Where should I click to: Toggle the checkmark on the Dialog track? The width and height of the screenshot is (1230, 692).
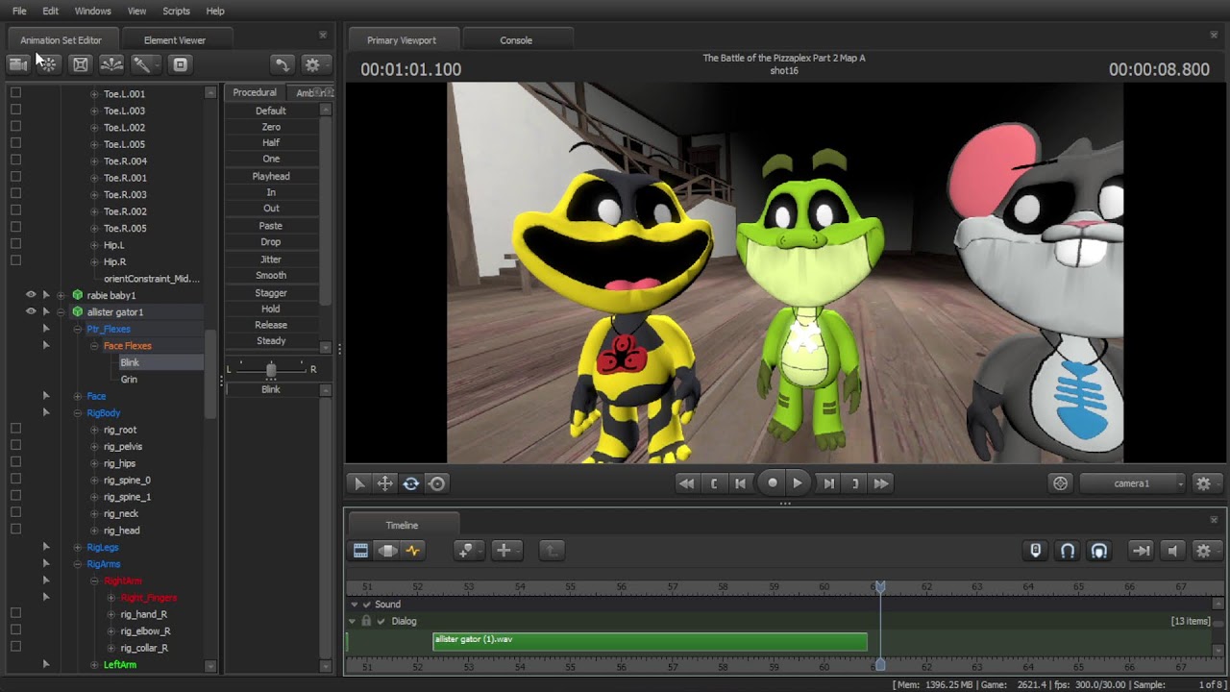[381, 621]
